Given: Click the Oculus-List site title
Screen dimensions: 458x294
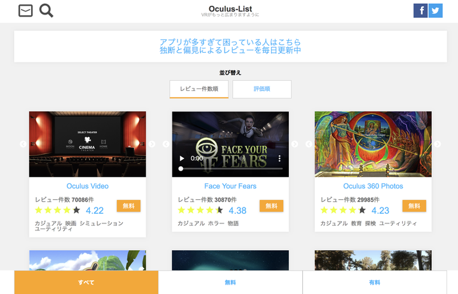Looking at the screenshot, I should tap(230, 9).
